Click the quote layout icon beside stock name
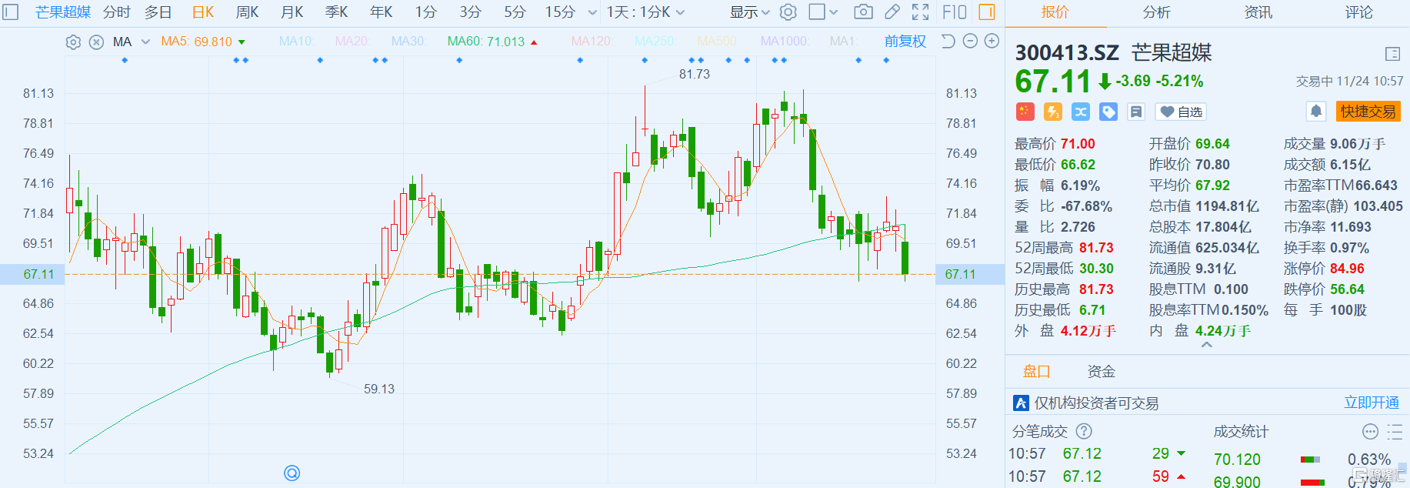Viewport: 1410px width, 488px height. point(1392,54)
